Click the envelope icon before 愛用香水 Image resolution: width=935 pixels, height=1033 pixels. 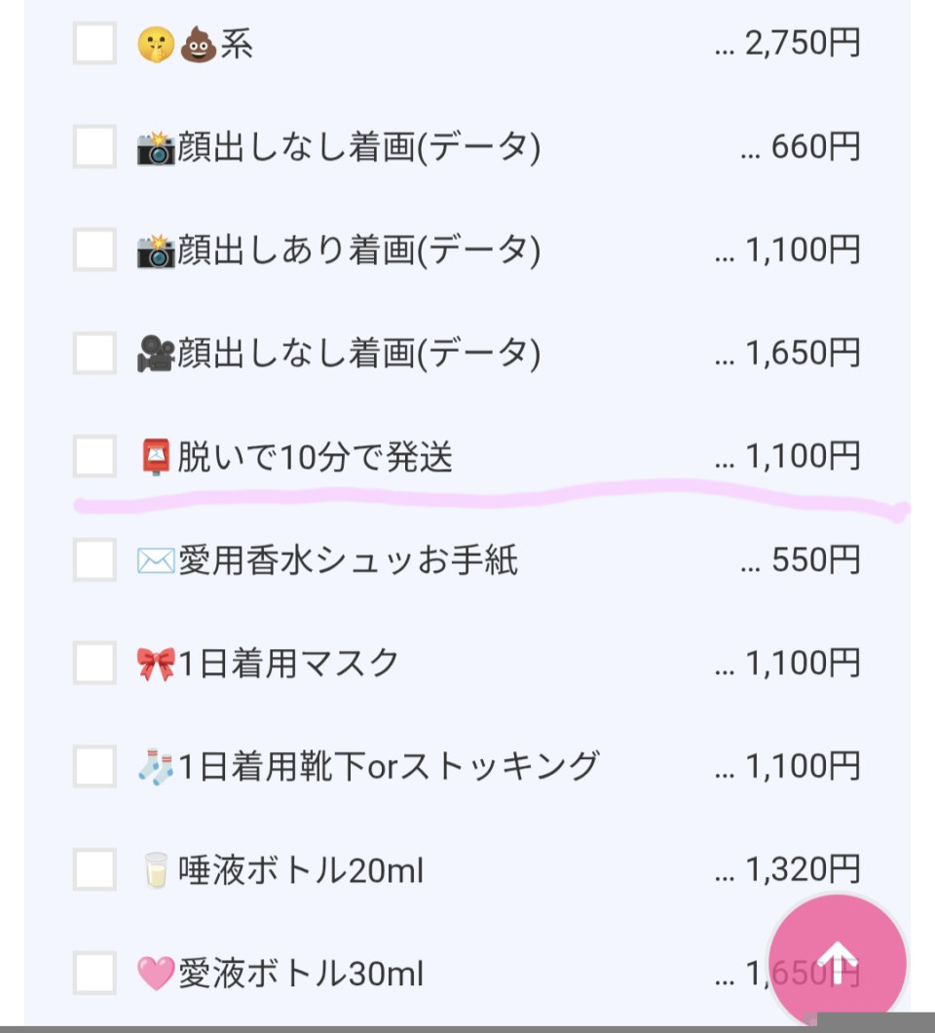click(156, 560)
